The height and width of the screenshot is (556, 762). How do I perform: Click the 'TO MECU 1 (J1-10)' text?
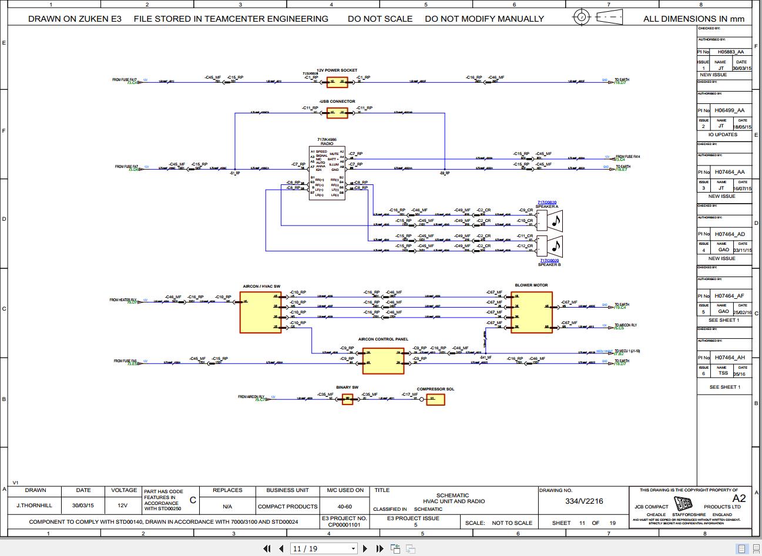point(627,351)
